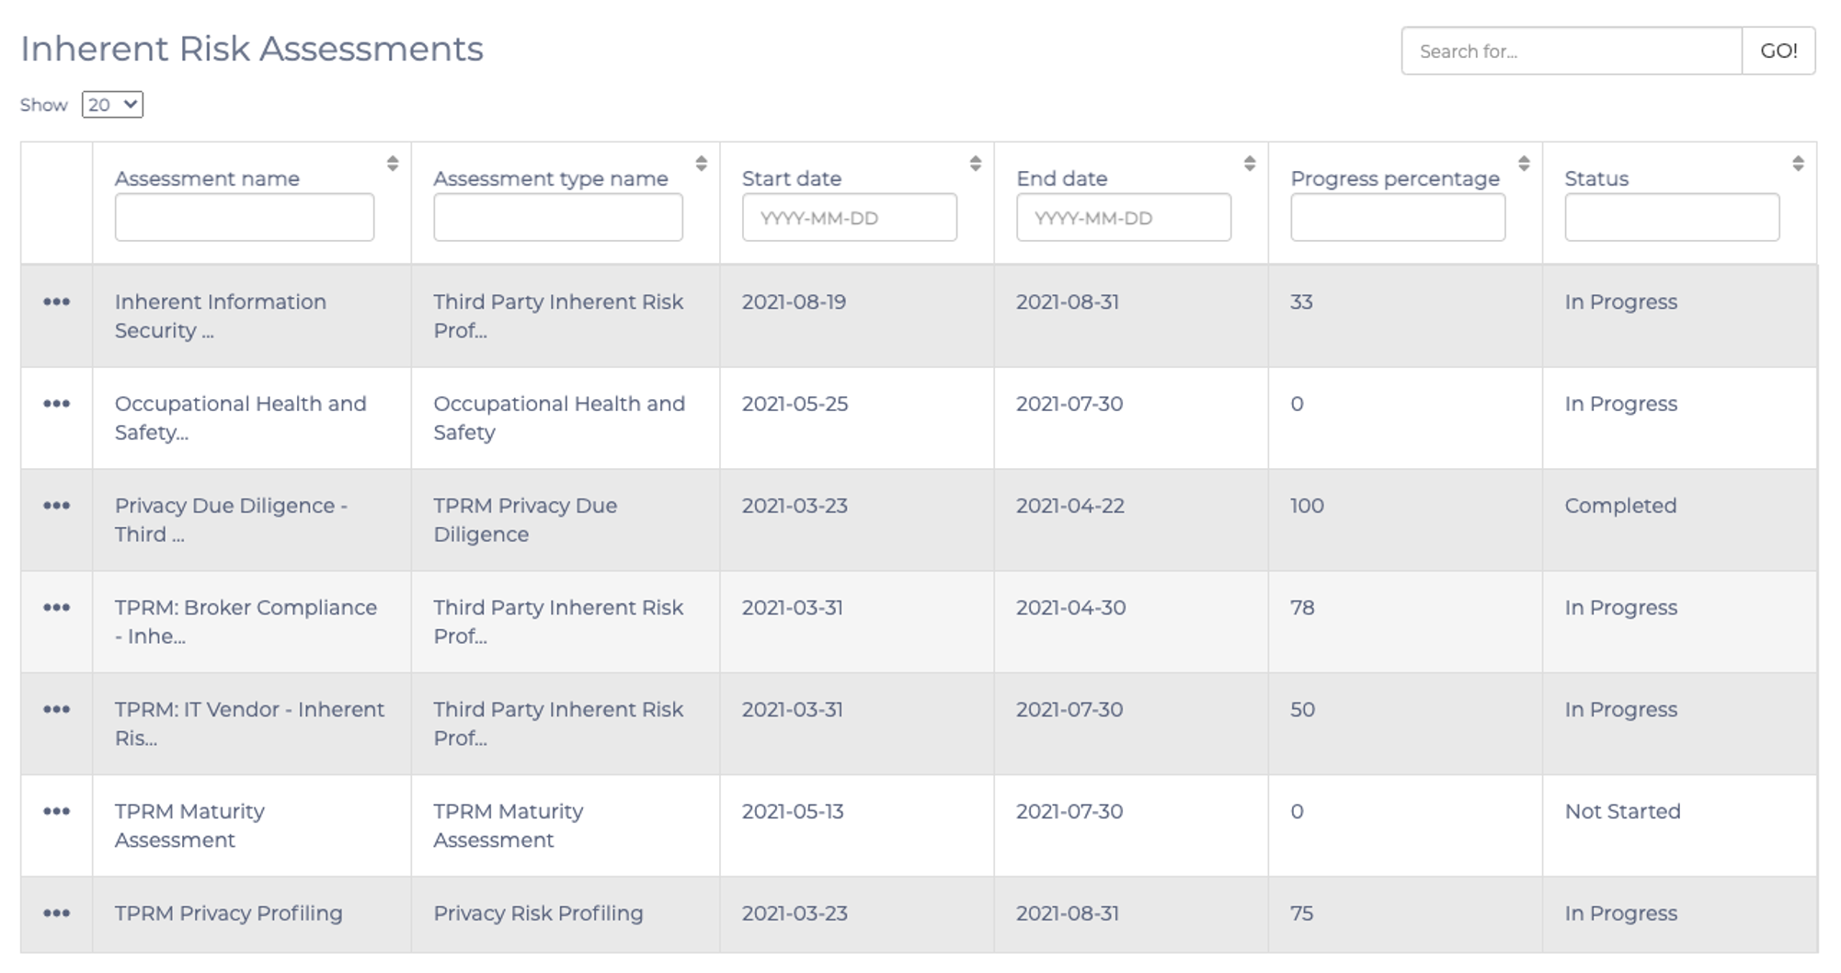1841x973 pixels.
Task: Click the Inherent Risk Assessments page title
Action: [251, 49]
